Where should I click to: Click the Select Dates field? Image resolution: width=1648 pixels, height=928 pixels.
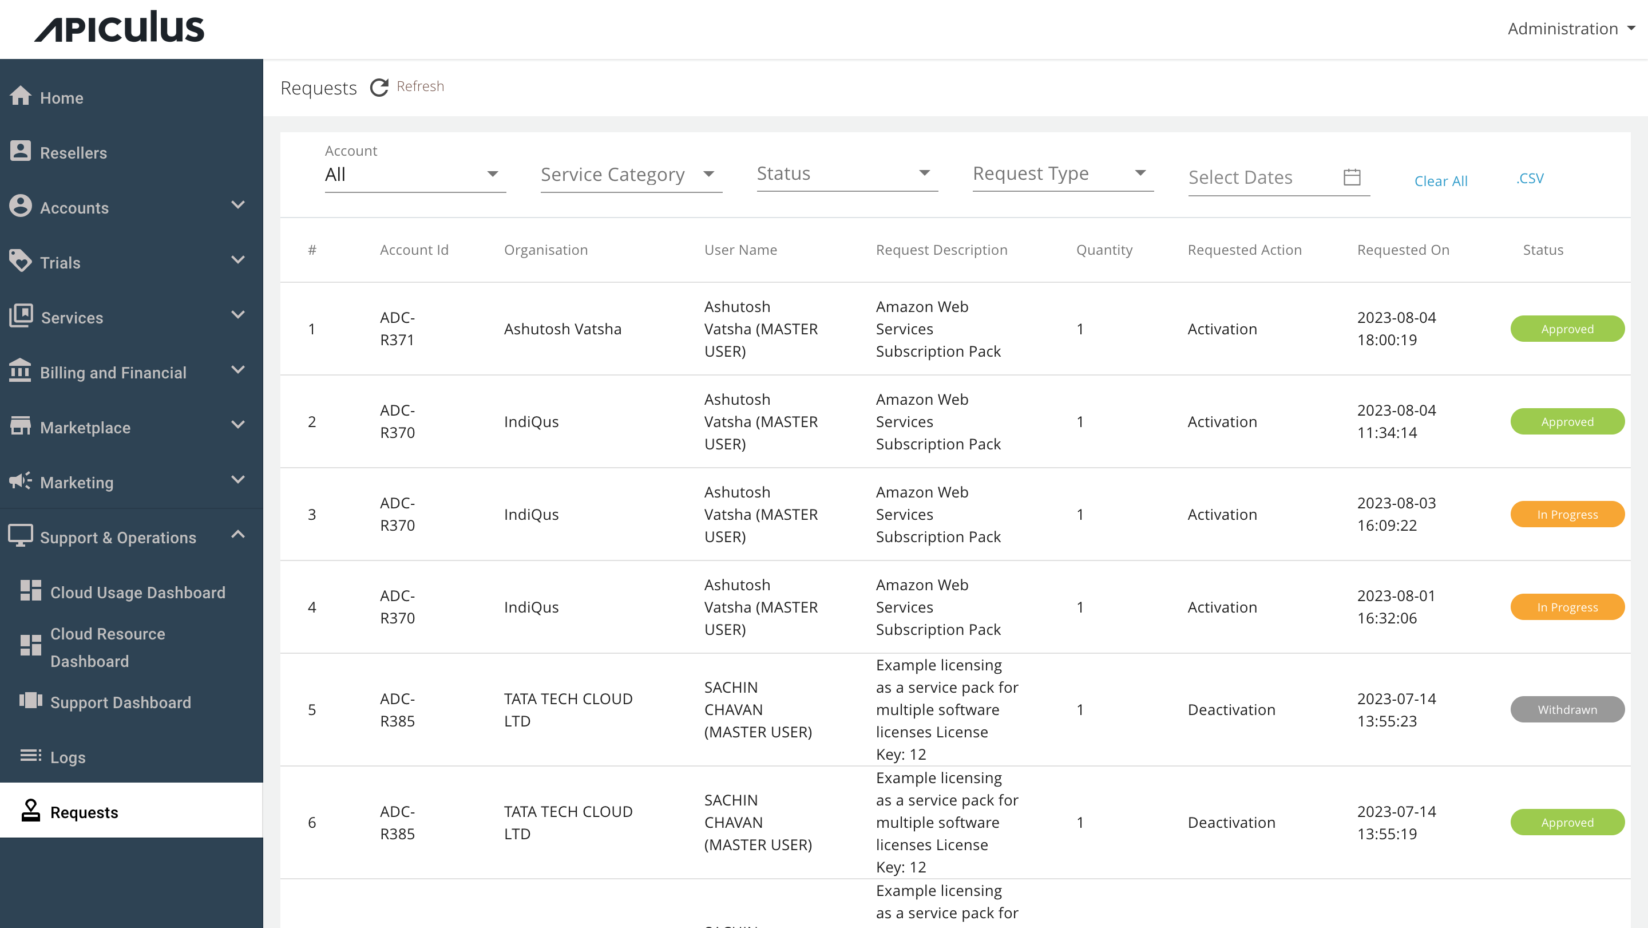[1279, 178]
